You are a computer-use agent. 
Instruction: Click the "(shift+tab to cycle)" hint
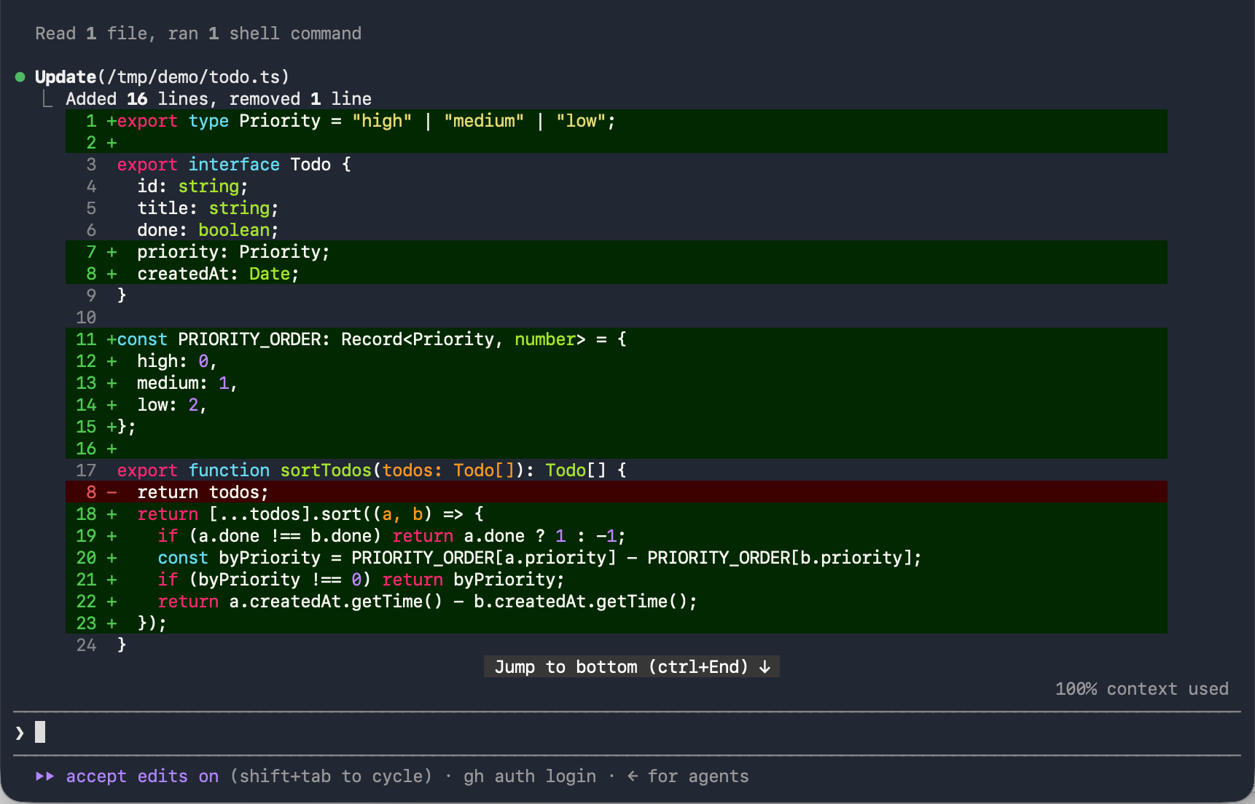coord(331,776)
